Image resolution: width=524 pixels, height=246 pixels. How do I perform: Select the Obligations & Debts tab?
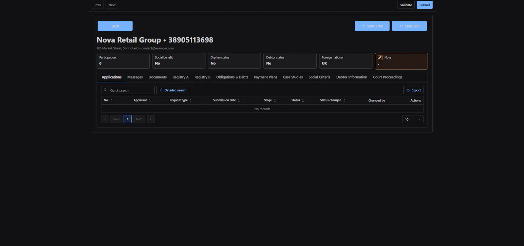(x=232, y=77)
